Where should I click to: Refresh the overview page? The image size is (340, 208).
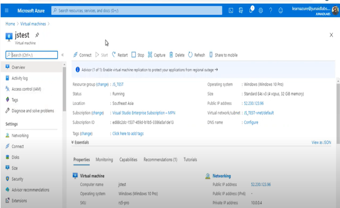point(196,55)
